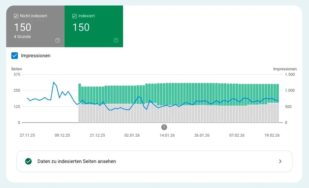
Task: Uncheck the Nicht indexiert checkbox
Action: coord(16,16)
